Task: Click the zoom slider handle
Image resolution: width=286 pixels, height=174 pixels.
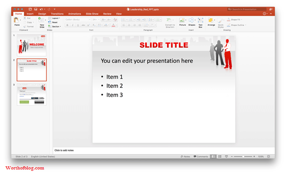Action: [x=243, y=156]
